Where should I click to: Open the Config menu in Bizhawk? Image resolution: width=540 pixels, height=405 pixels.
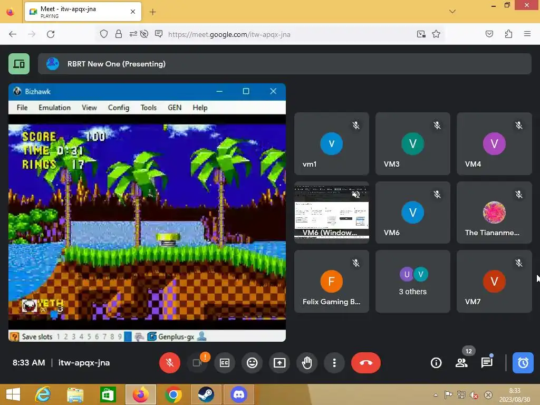[x=119, y=108]
